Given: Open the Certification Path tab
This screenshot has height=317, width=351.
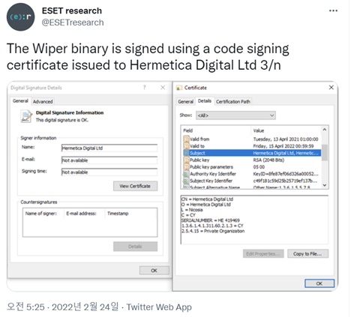Looking at the screenshot, I should [x=233, y=101].
